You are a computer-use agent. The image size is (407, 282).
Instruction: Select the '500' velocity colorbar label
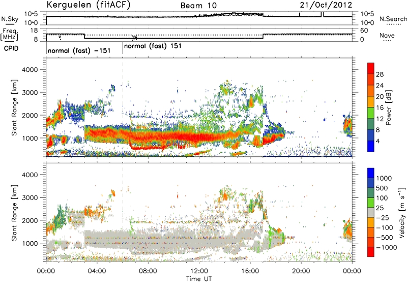tap(382, 188)
